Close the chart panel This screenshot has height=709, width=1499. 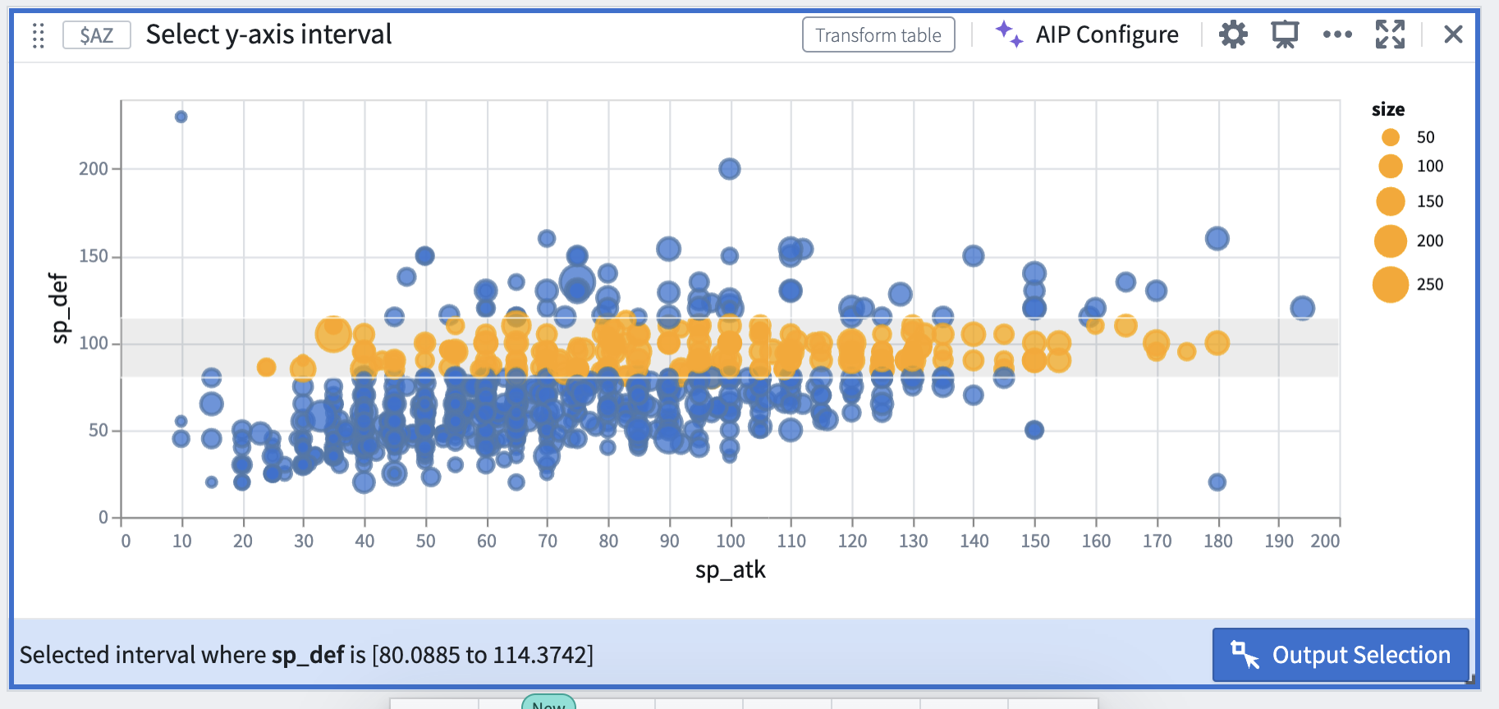1453,34
